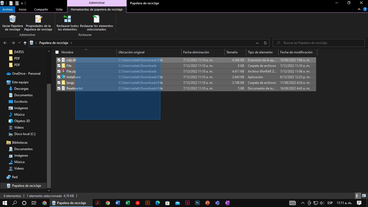Uncheck the cdp.dll file checkbox
Screen dimensions: 368x207
coord(59,60)
